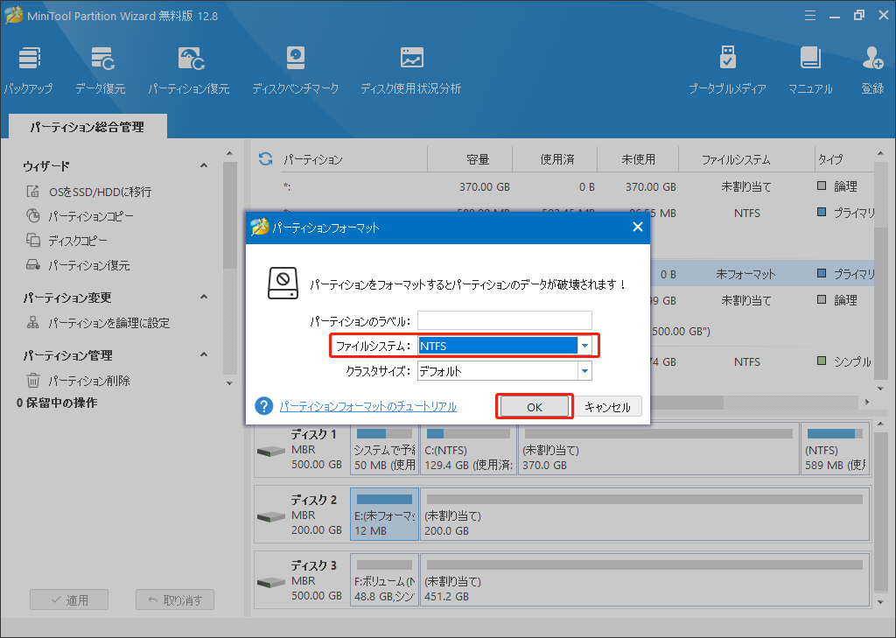Start ディスクベンチマーク tool
Viewport: 896px width, 638px height.
(296, 70)
